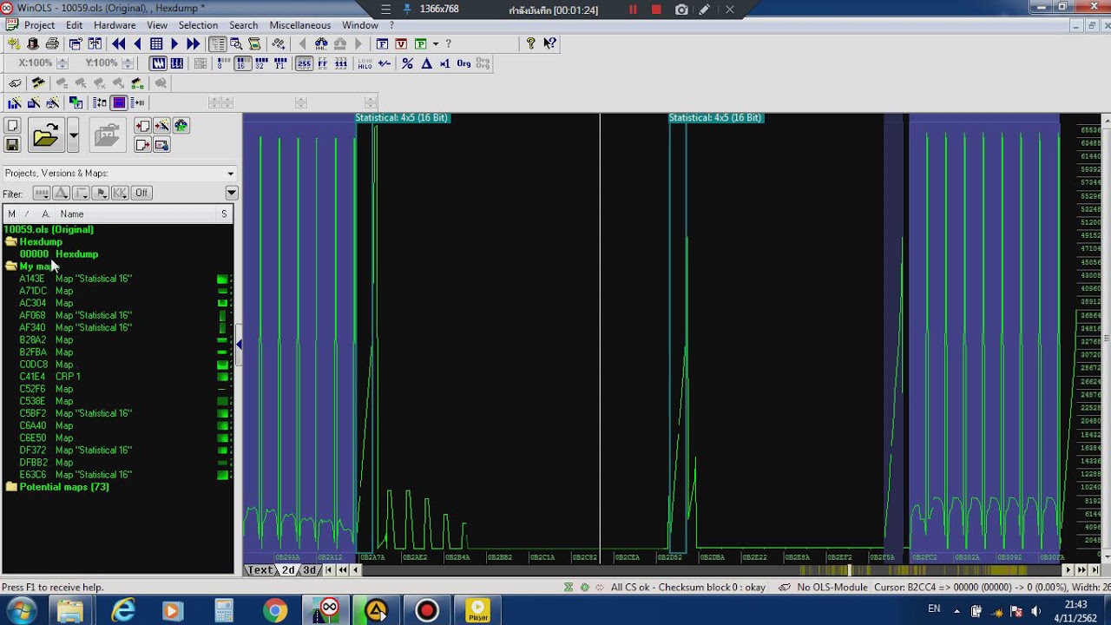Open Internet Explorer from the taskbar
The height and width of the screenshot is (625, 1111).
tap(124, 611)
